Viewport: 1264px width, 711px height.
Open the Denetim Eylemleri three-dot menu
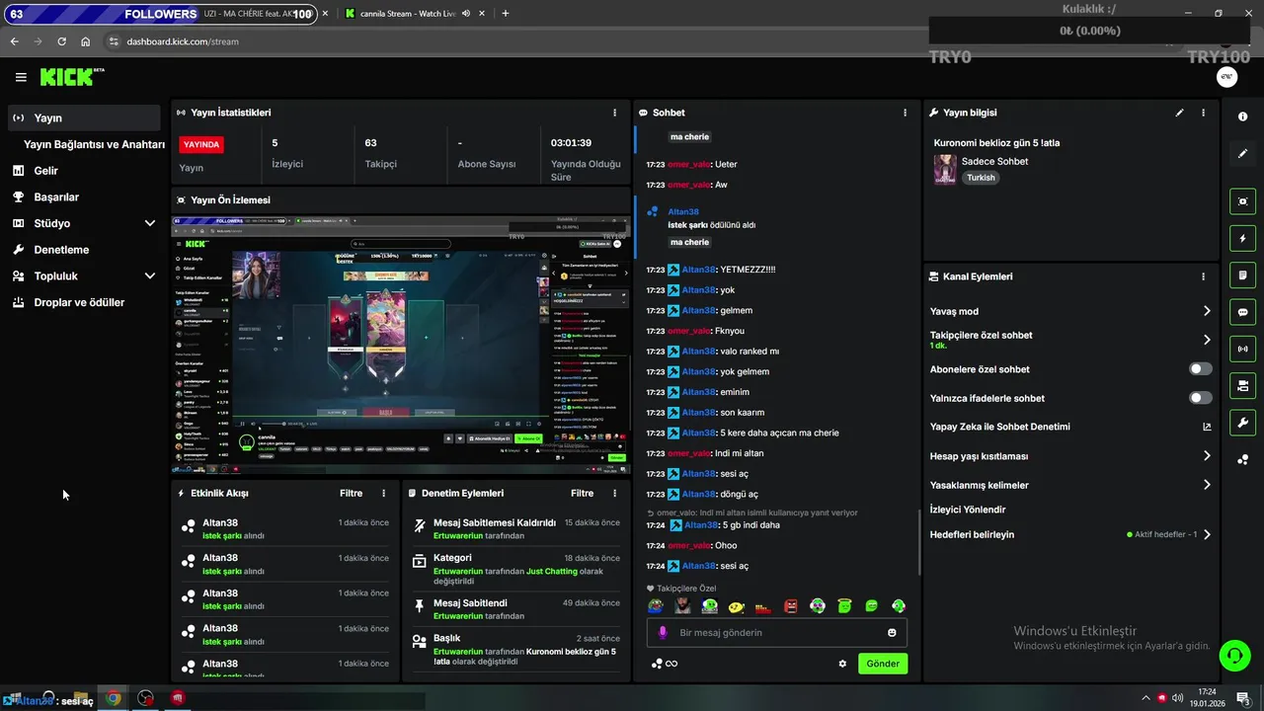tap(614, 493)
